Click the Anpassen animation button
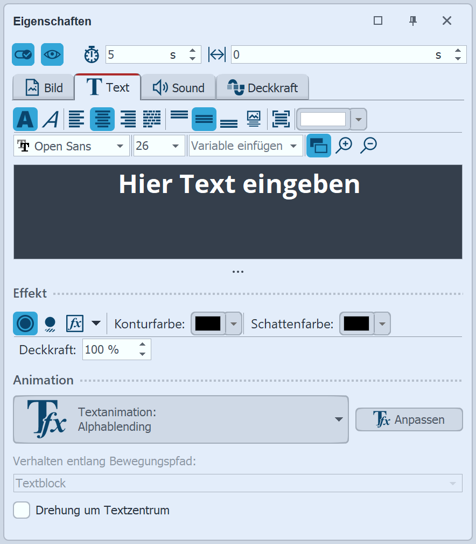This screenshot has width=476, height=544. [409, 419]
